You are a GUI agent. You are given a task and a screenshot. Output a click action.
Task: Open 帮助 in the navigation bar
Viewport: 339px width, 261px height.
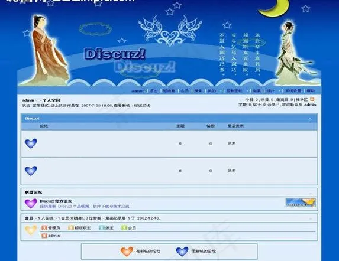coord(311,91)
